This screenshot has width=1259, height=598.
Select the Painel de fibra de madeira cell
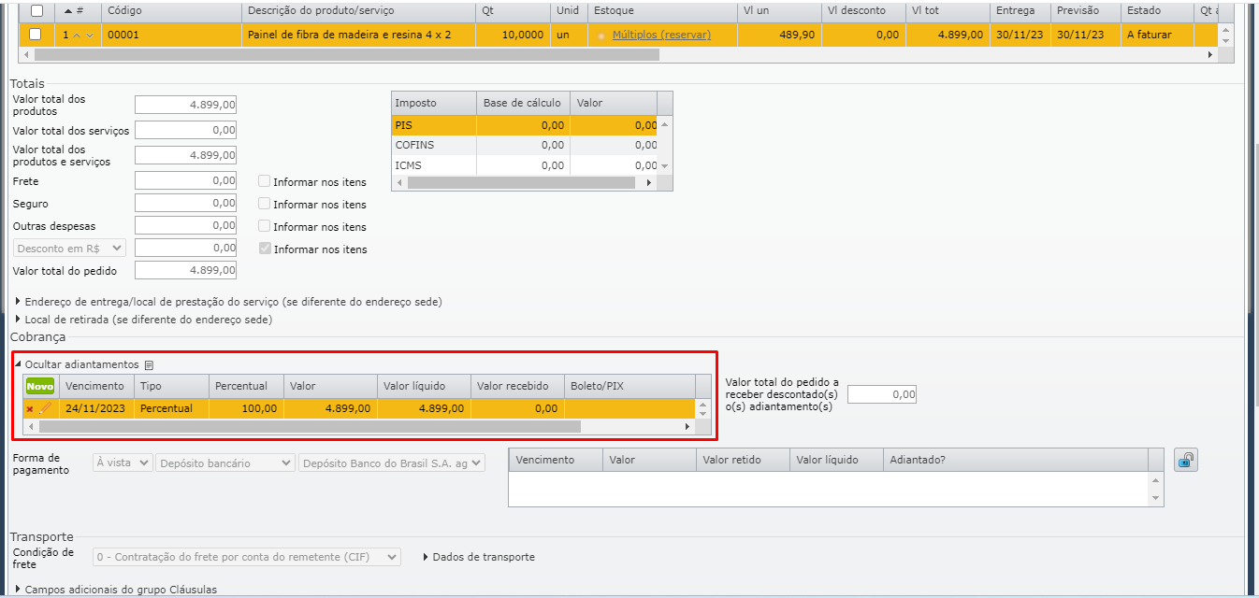[x=358, y=35]
